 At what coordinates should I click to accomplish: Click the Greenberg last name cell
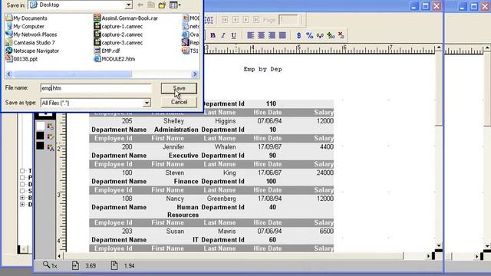[x=222, y=199]
